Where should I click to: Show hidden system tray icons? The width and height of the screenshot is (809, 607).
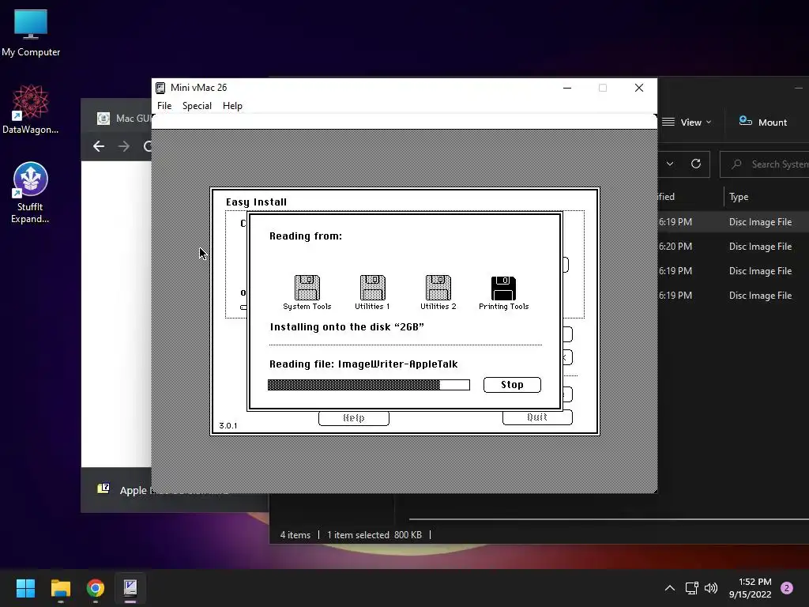click(670, 588)
